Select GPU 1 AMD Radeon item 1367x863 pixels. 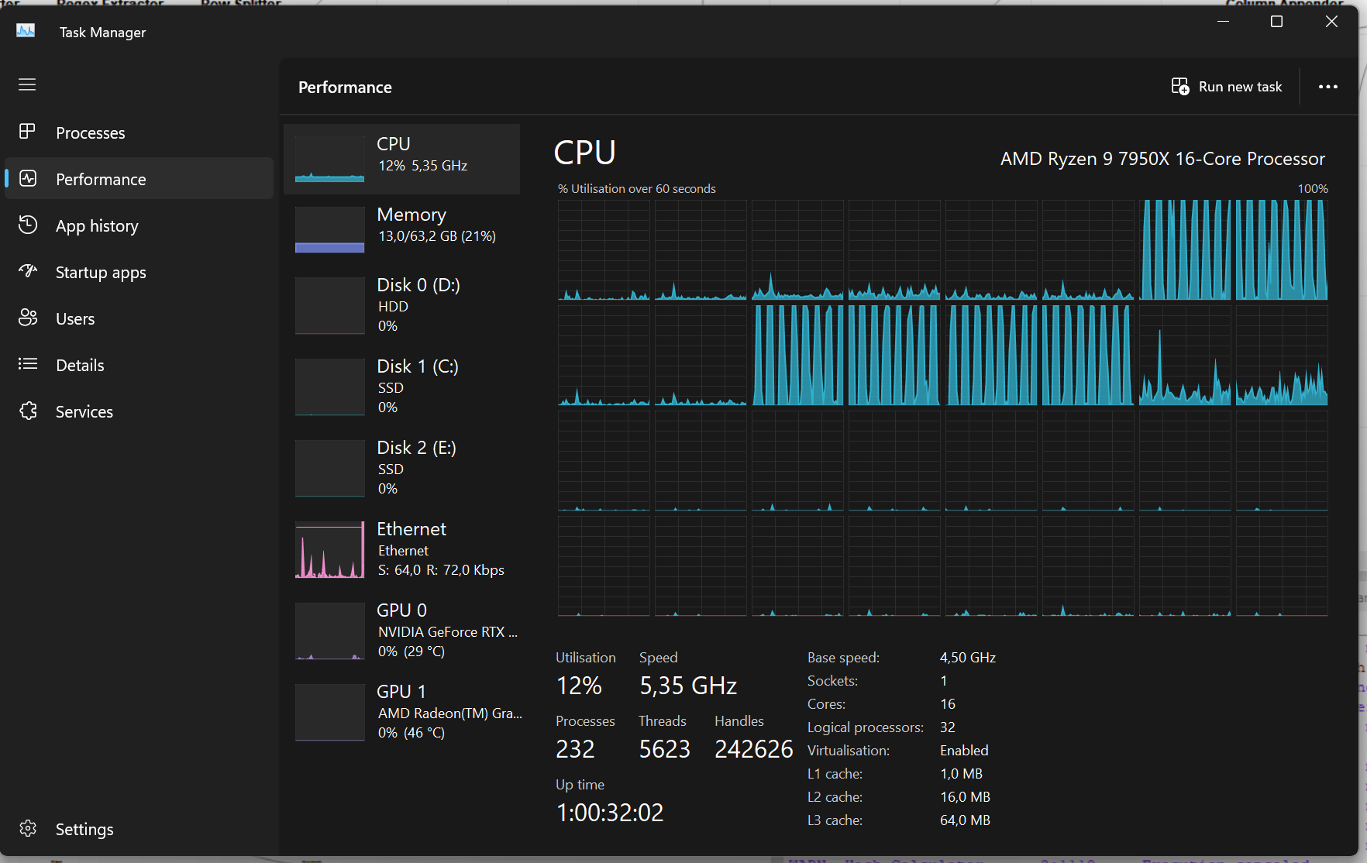pyautogui.click(x=401, y=712)
